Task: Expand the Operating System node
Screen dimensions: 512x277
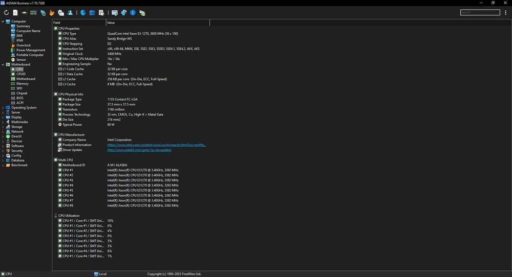Action: 3,107
